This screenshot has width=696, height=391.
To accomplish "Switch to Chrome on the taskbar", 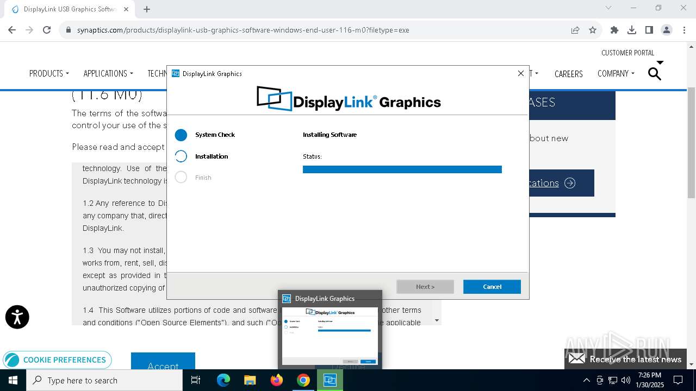I will tap(303, 380).
